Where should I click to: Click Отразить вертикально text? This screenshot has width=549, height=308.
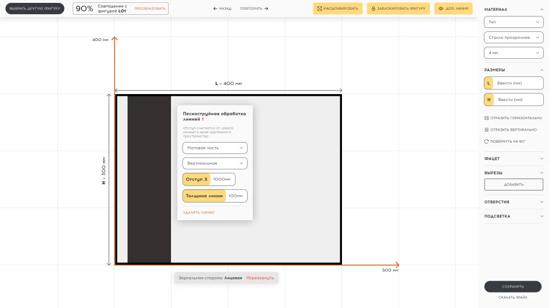pos(514,129)
